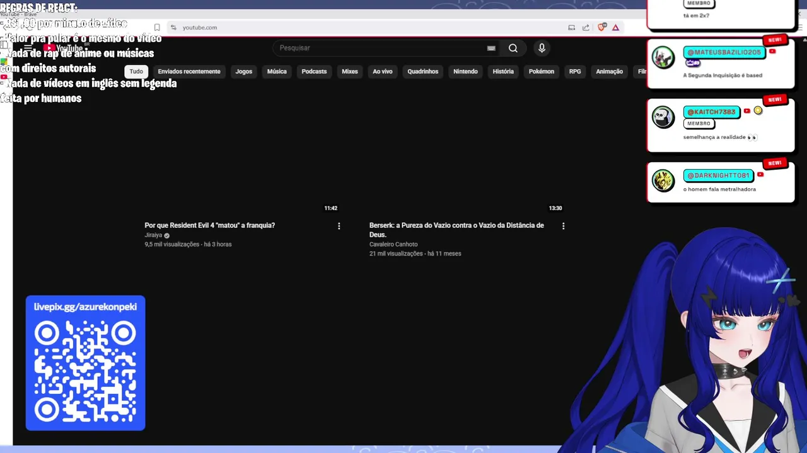Image resolution: width=807 pixels, height=453 pixels.
Task: Open the Cavaleiro Canhoto channel link
Action: [x=393, y=244]
